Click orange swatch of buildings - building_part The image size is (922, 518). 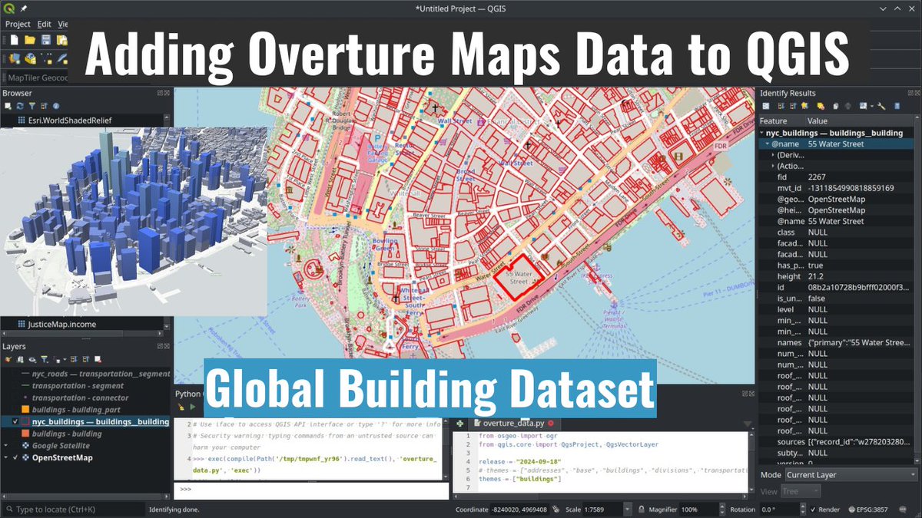pos(25,410)
